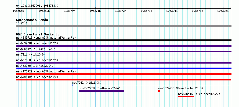The height and width of the screenshot is (107, 239).
Task: Select the 10q25.1 band label
Action: coord(22,23)
